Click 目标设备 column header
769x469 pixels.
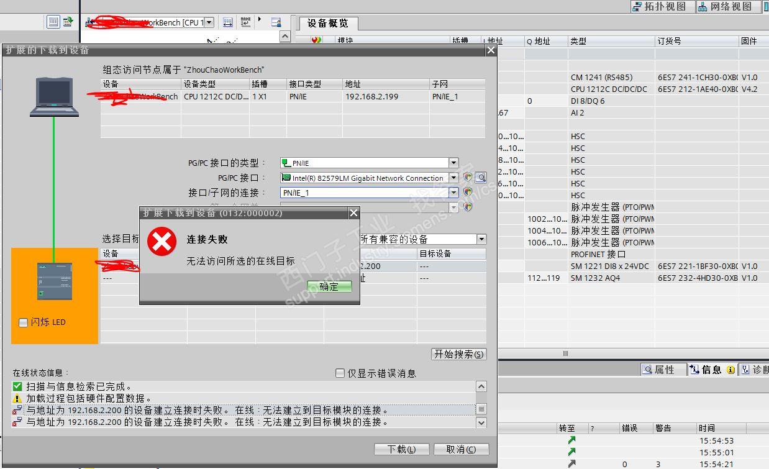pyautogui.click(x=452, y=253)
